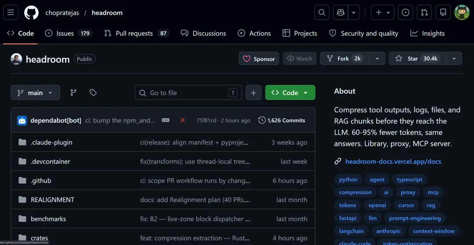
Task: Open the user avatar menu
Action: [462, 13]
